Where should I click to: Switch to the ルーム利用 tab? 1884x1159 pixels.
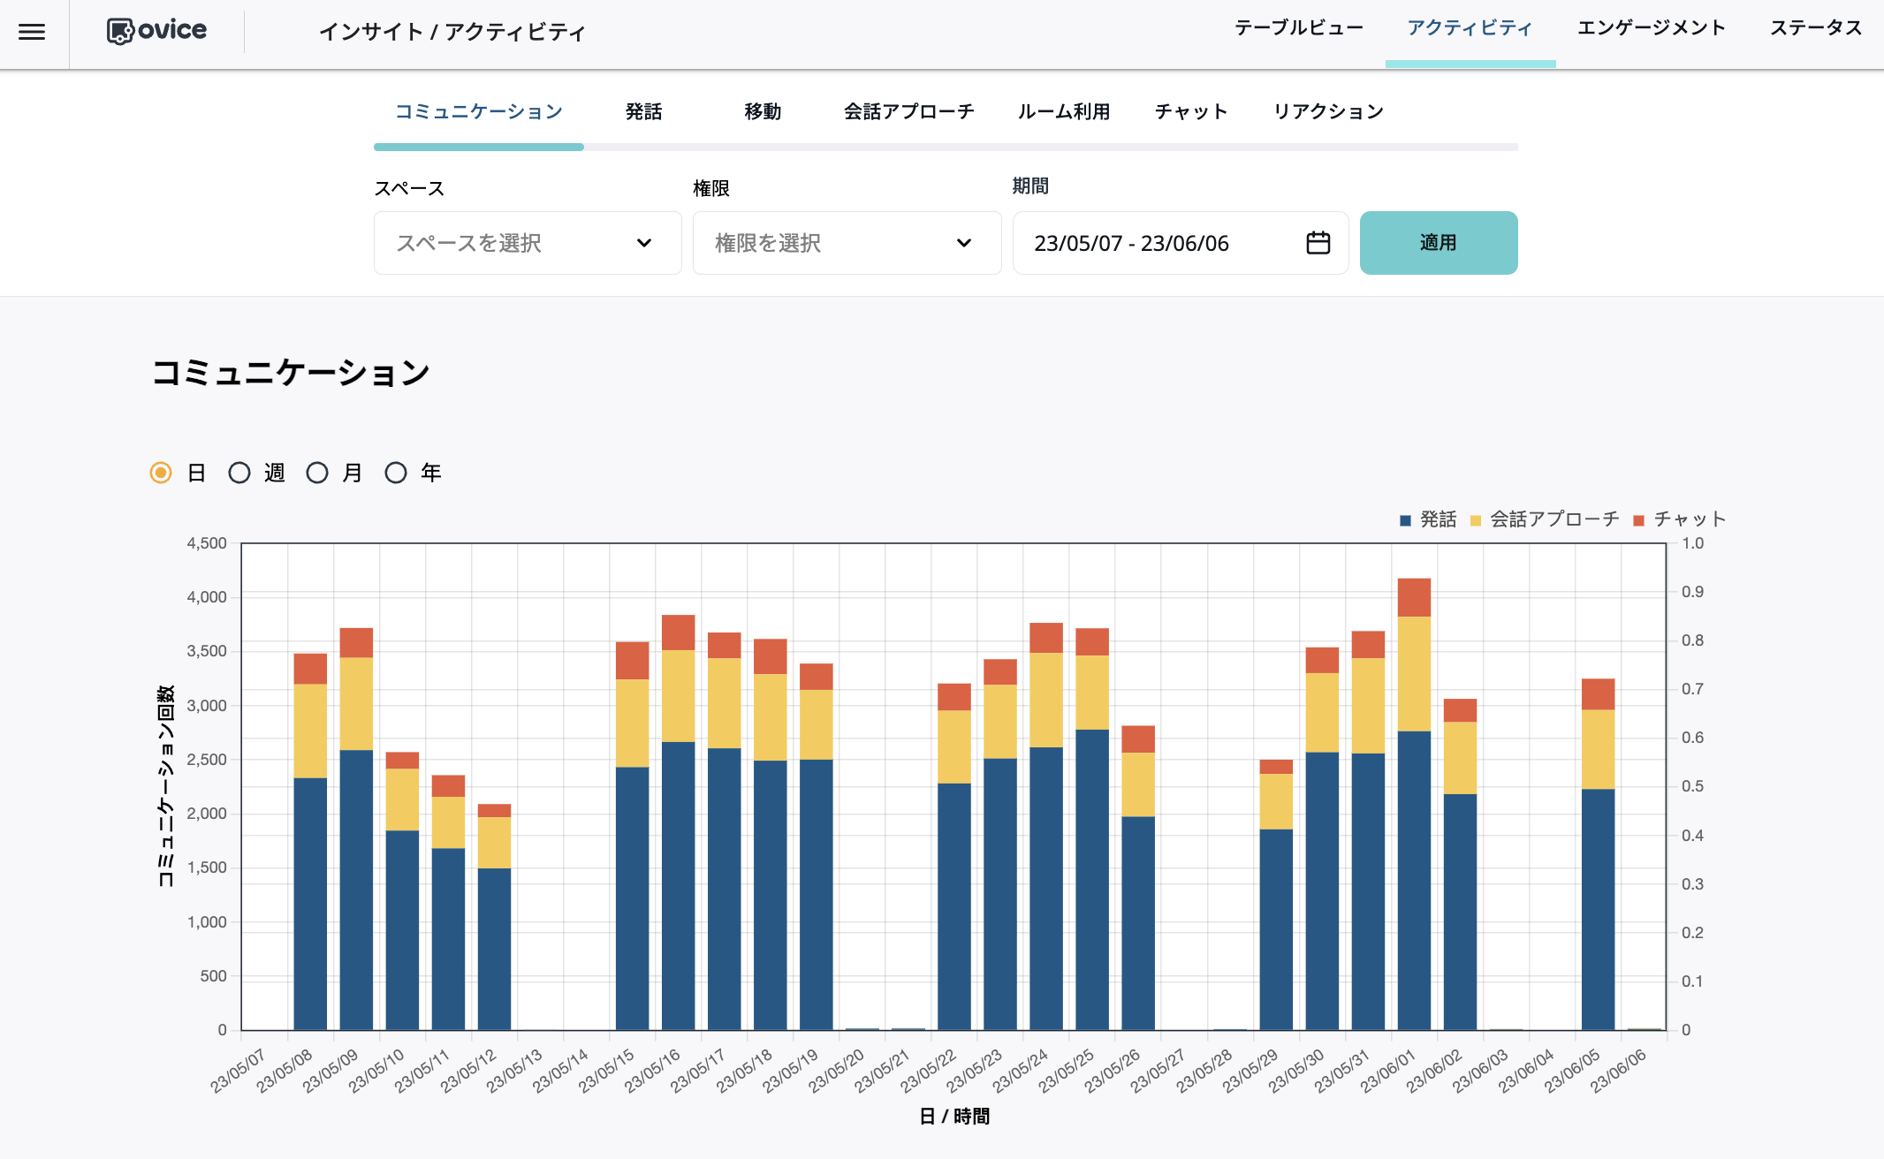[1063, 111]
